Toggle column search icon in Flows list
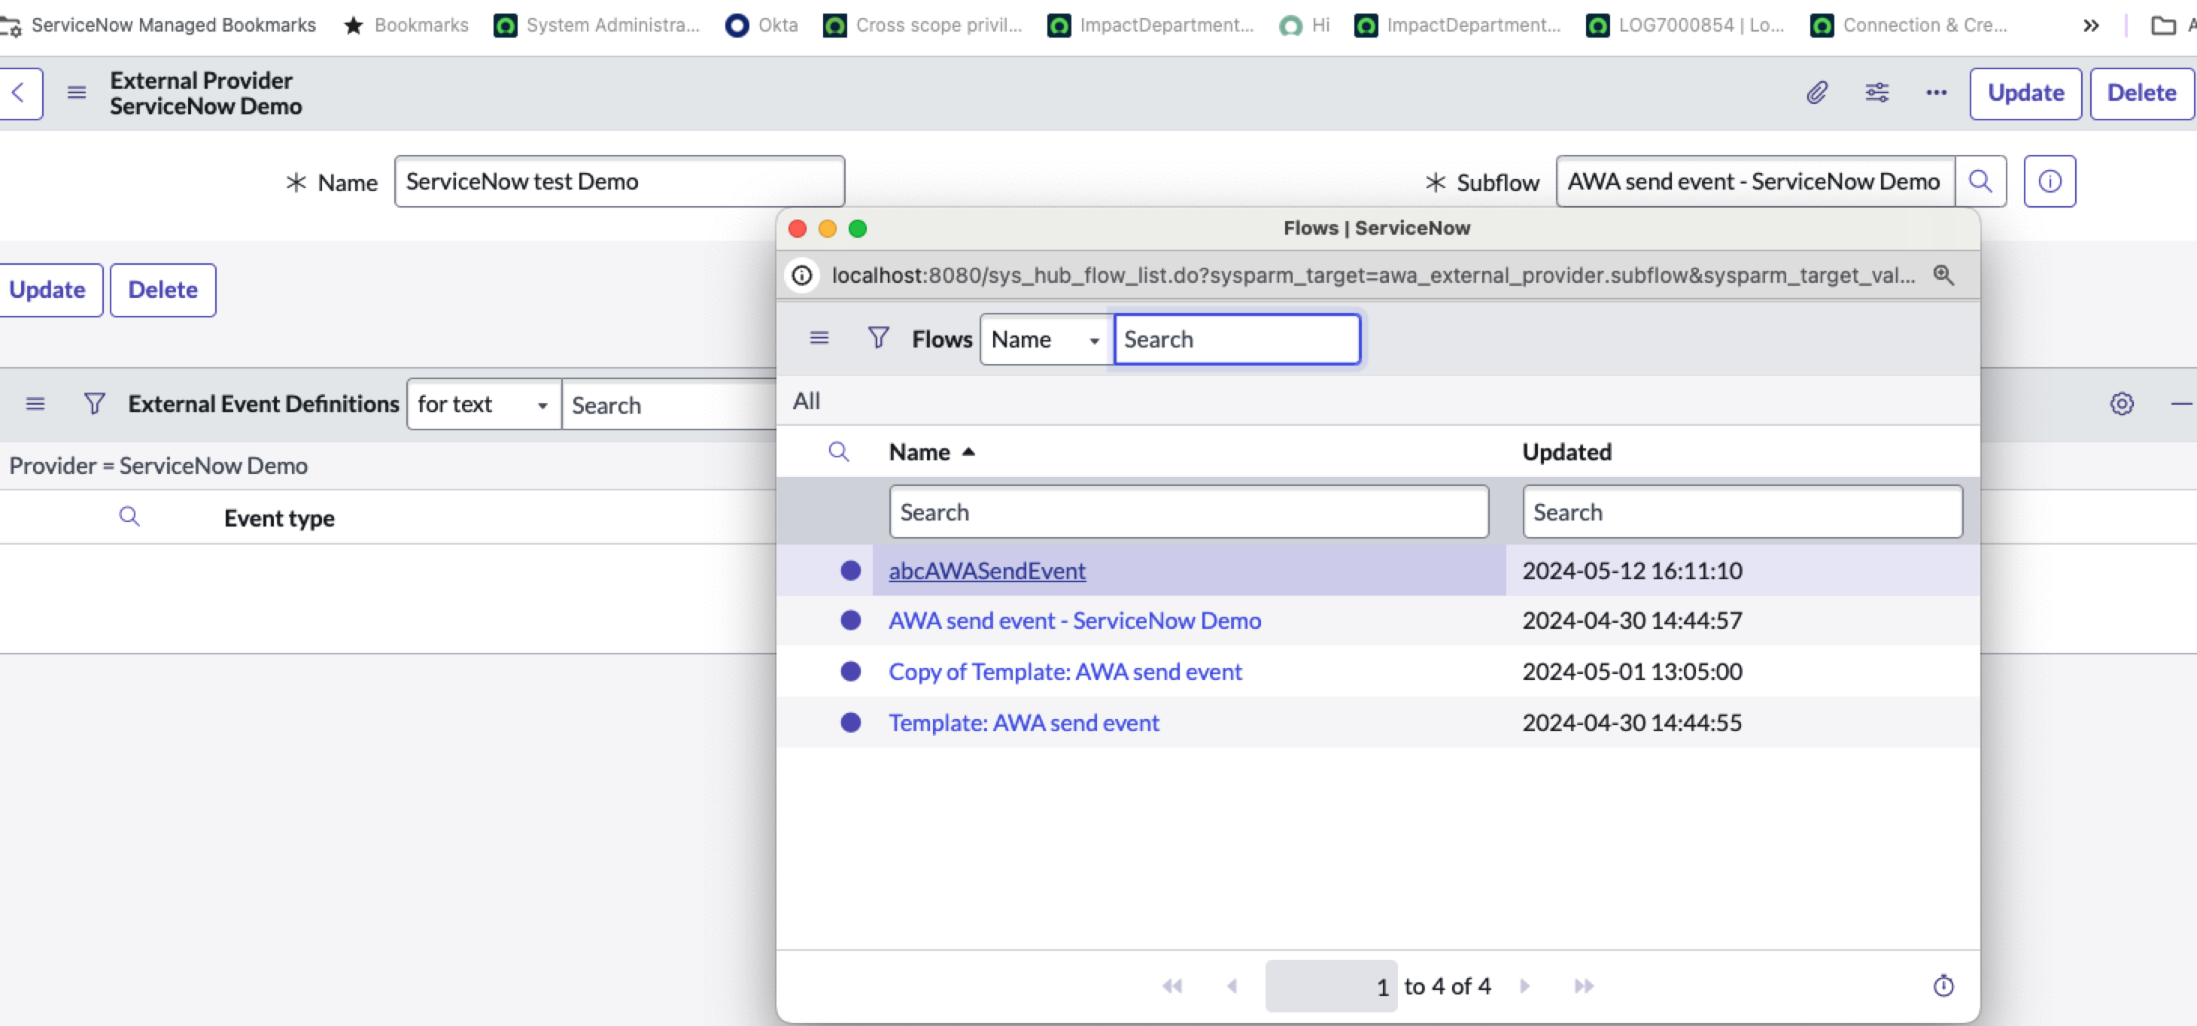2197x1026 pixels. 839,452
